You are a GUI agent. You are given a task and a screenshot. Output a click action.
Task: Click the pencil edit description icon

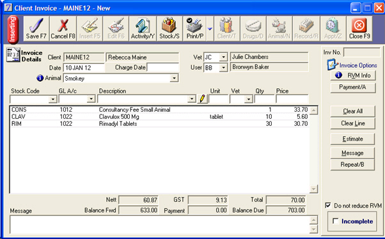202,99
